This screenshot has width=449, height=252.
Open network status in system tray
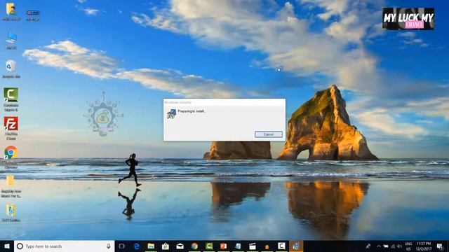393,246
